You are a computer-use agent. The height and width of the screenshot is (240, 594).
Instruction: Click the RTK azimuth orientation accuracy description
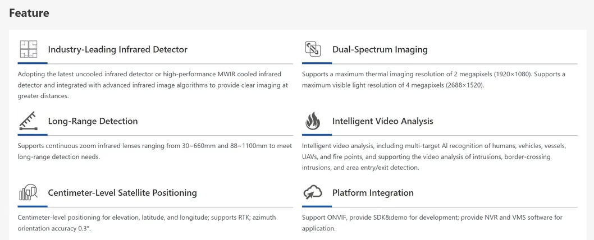click(x=147, y=223)
